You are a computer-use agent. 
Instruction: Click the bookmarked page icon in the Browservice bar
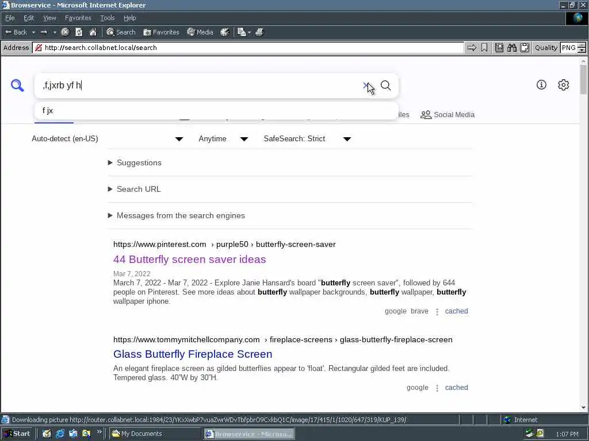[x=499, y=48]
